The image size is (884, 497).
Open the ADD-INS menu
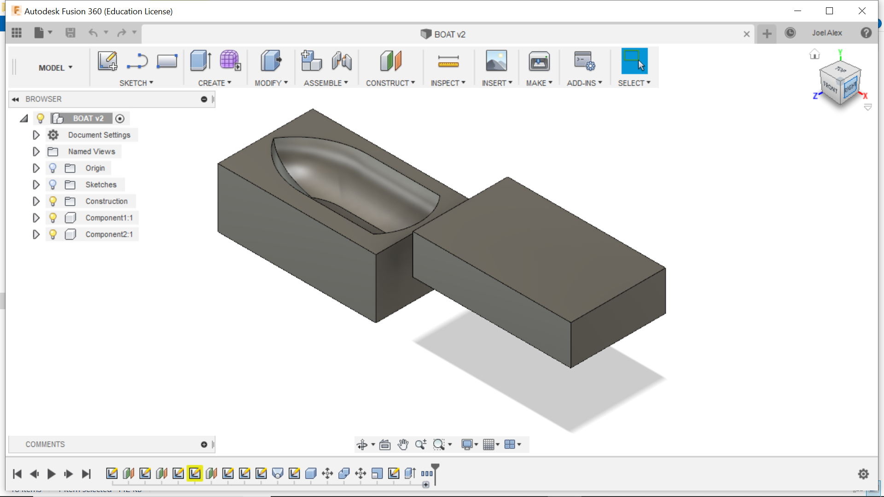(x=584, y=83)
